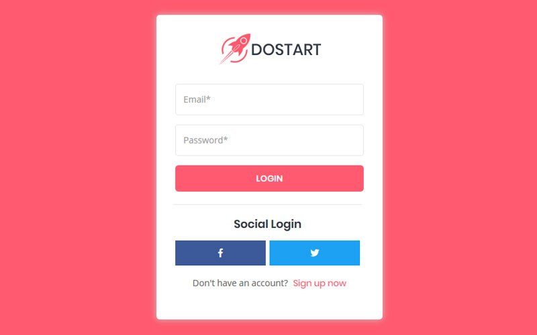
Task: Click the Facebook f icon
Action: [x=221, y=253]
